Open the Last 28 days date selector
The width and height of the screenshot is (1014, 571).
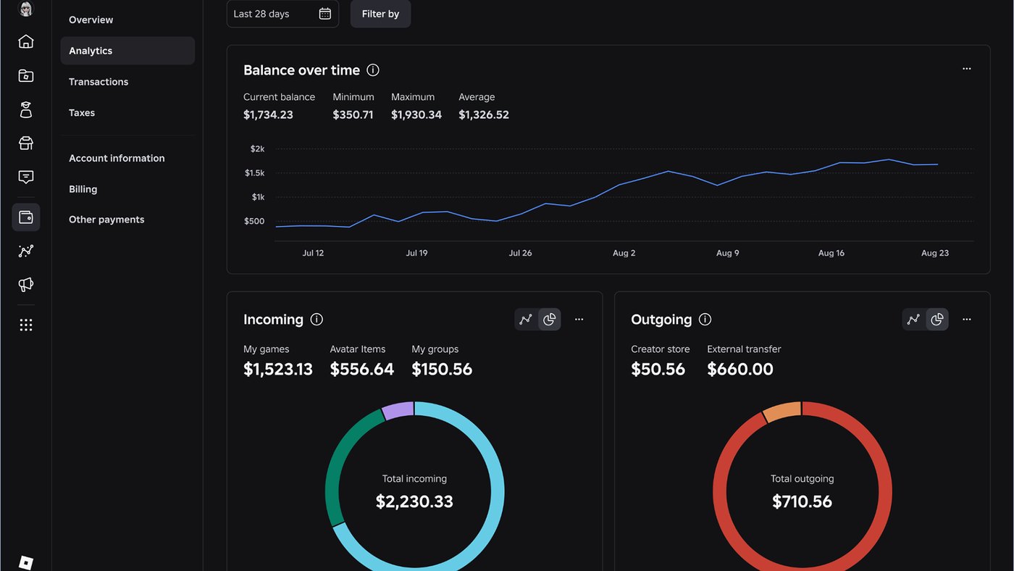pyautogui.click(x=282, y=14)
